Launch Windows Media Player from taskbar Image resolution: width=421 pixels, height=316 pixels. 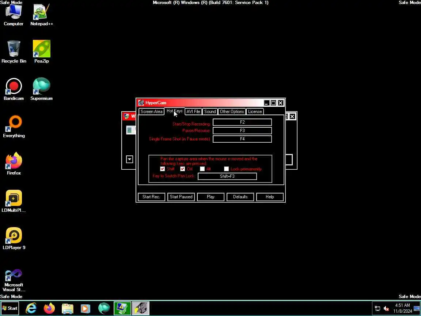pos(86,308)
